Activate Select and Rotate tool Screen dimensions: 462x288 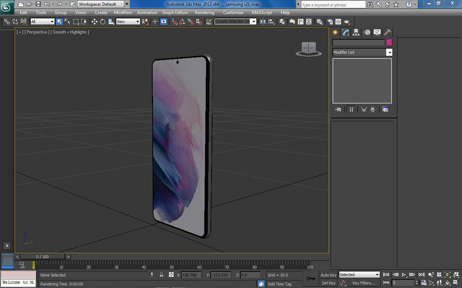point(103,22)
